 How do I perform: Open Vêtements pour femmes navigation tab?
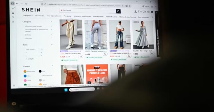pos(82,16)
